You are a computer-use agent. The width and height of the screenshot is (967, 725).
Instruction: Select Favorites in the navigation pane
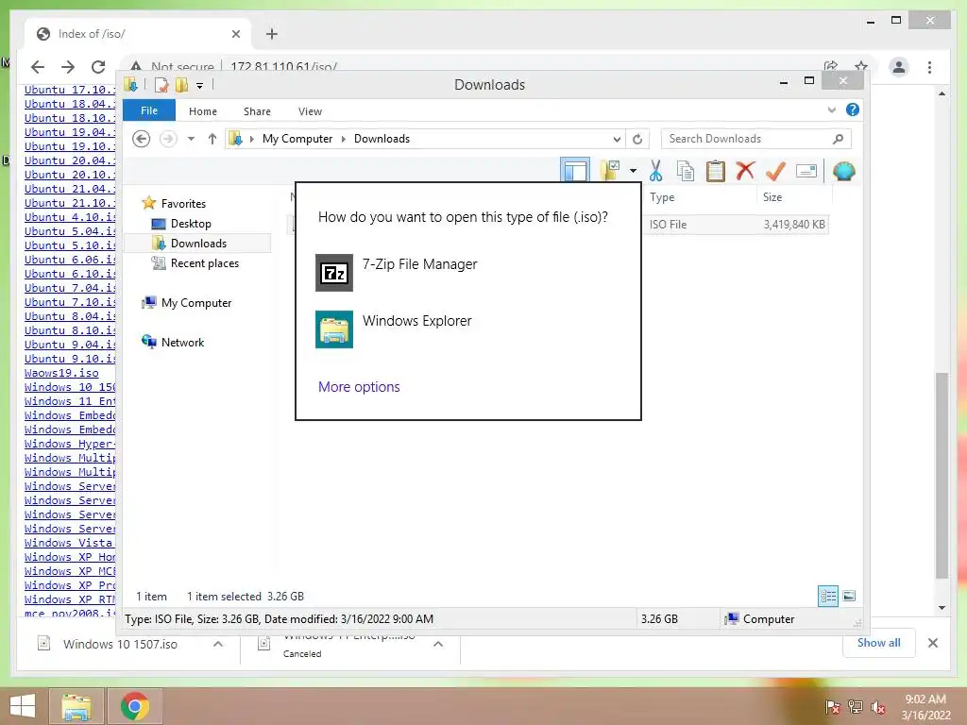[183, 204]
